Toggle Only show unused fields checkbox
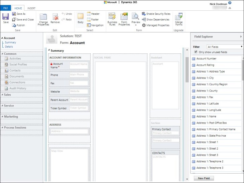Image resolution: width=244 pixels, height=183 pixels. point(196,52)
